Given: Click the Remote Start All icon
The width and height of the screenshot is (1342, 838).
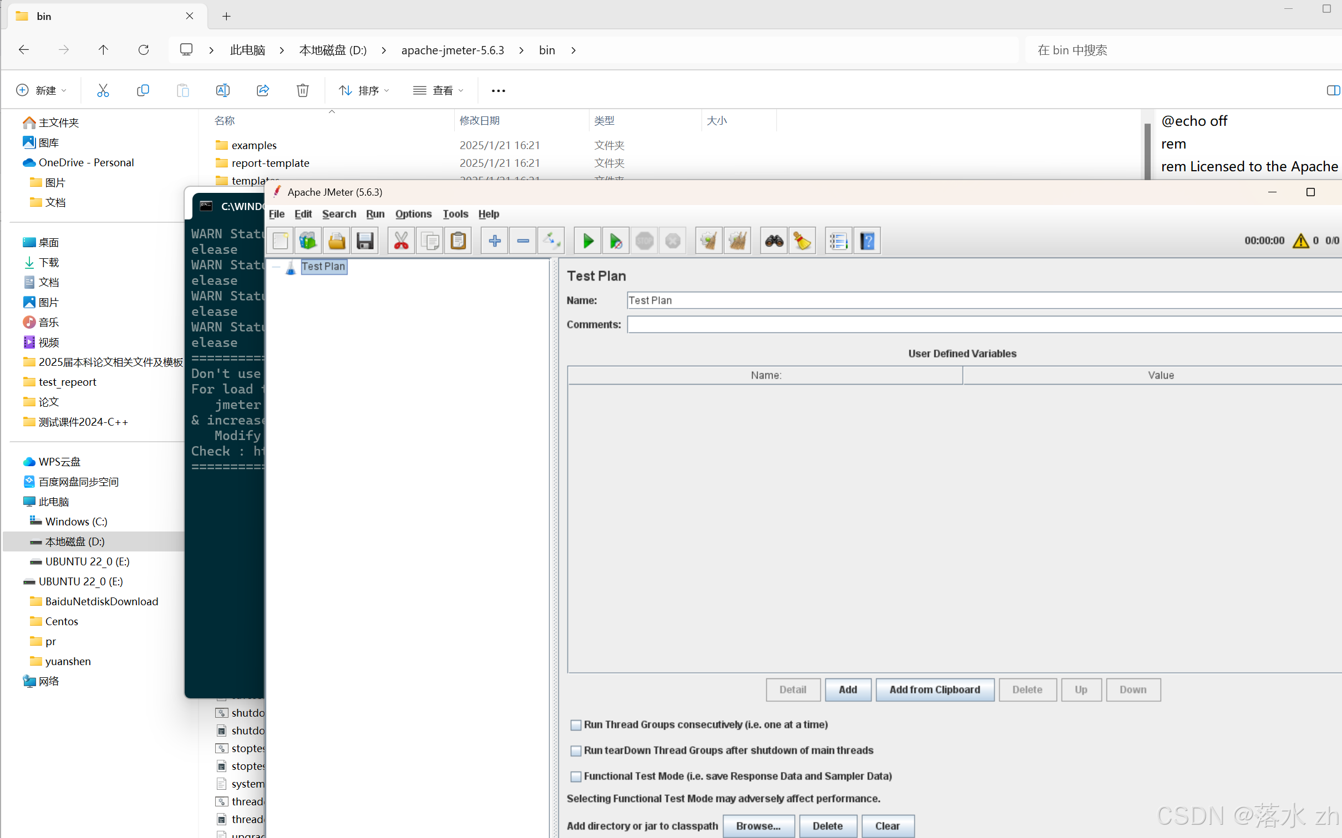Looking at the screenshot, I should 616,241.
